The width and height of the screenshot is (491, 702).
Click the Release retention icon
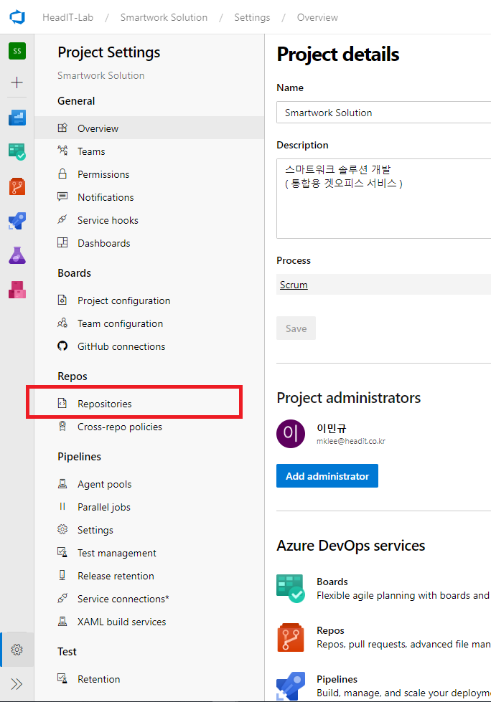click(62, 575)
